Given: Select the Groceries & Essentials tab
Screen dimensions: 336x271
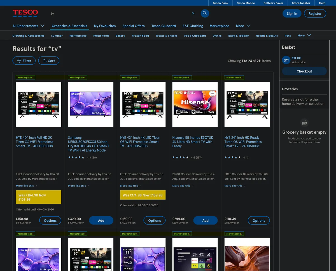Looking at the screenshot, I should point(69,26).
